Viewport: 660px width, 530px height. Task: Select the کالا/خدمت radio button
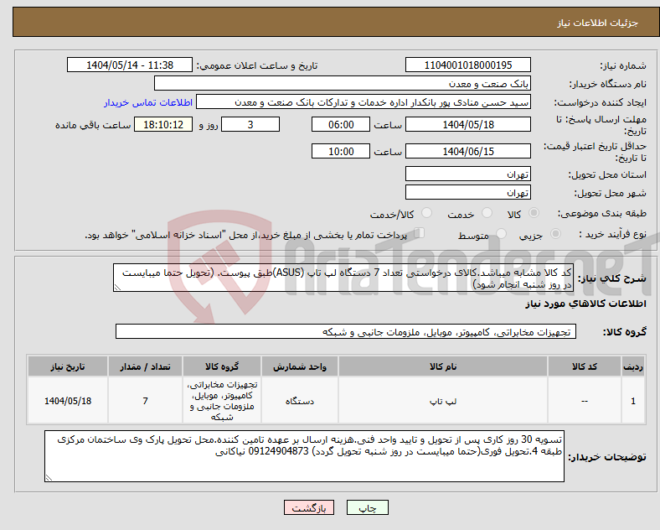[427, 213]
